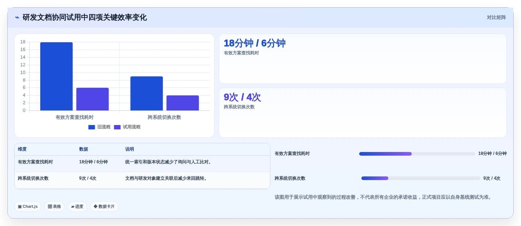Click the 有效方案查找耗时 progress bar
521x226 pixels.
(x=417, y=154)
